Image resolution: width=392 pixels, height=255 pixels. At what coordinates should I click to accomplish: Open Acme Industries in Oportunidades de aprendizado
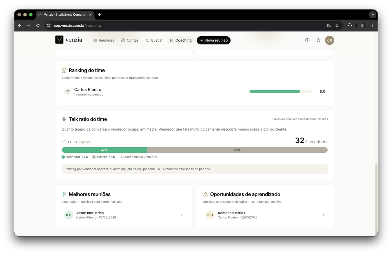click(x=265, y=215)
